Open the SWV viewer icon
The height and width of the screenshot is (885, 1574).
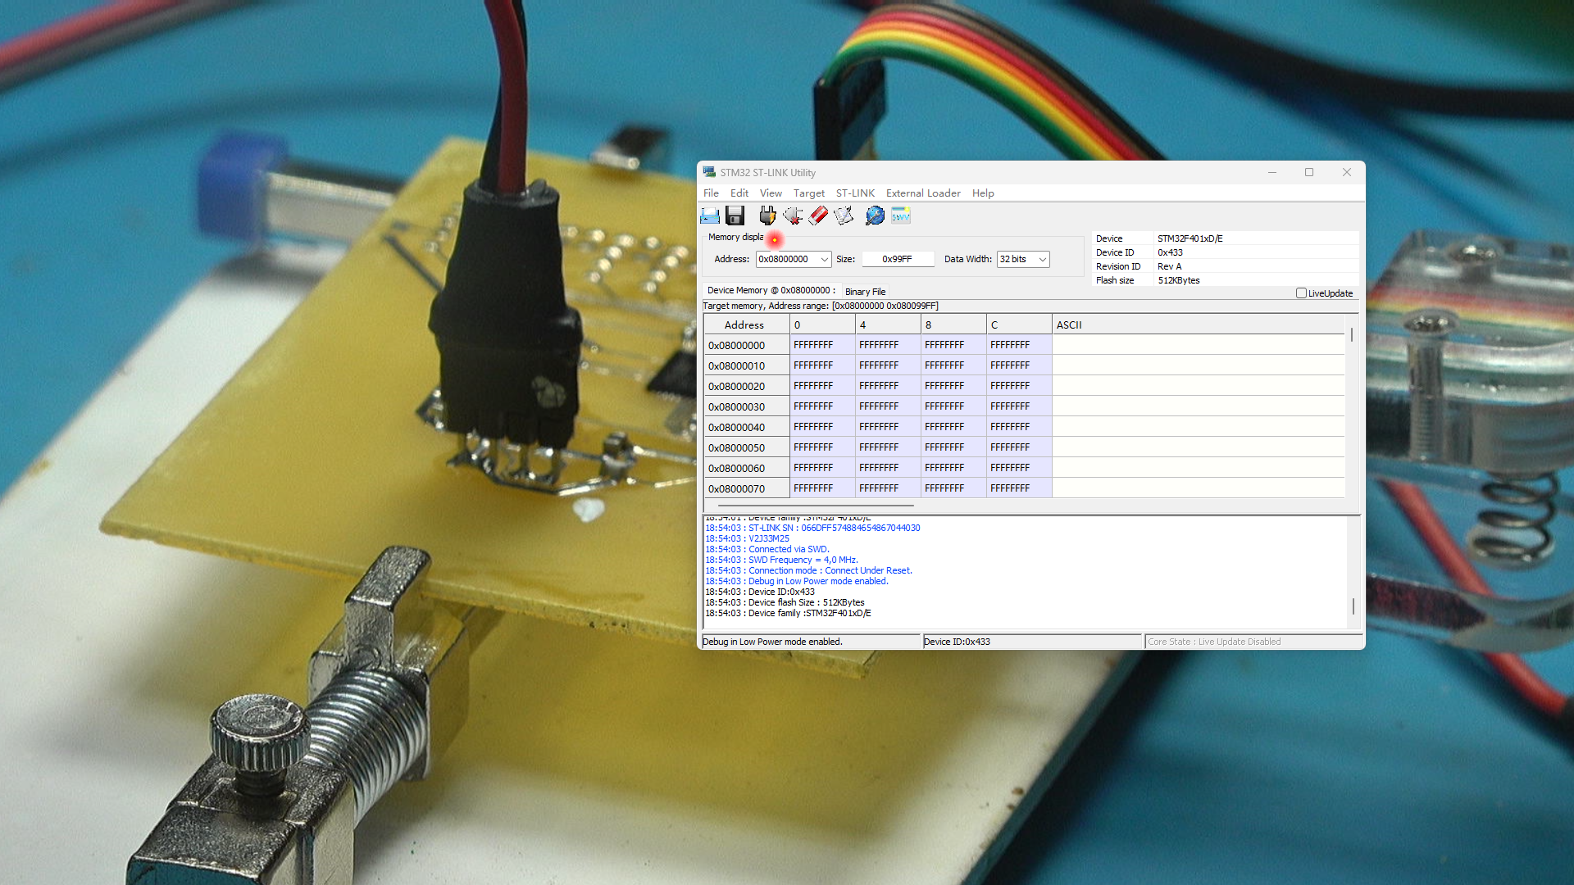(x=901, y=216)
